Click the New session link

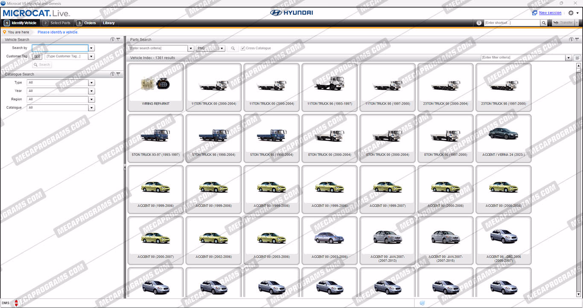pos(550,13)
